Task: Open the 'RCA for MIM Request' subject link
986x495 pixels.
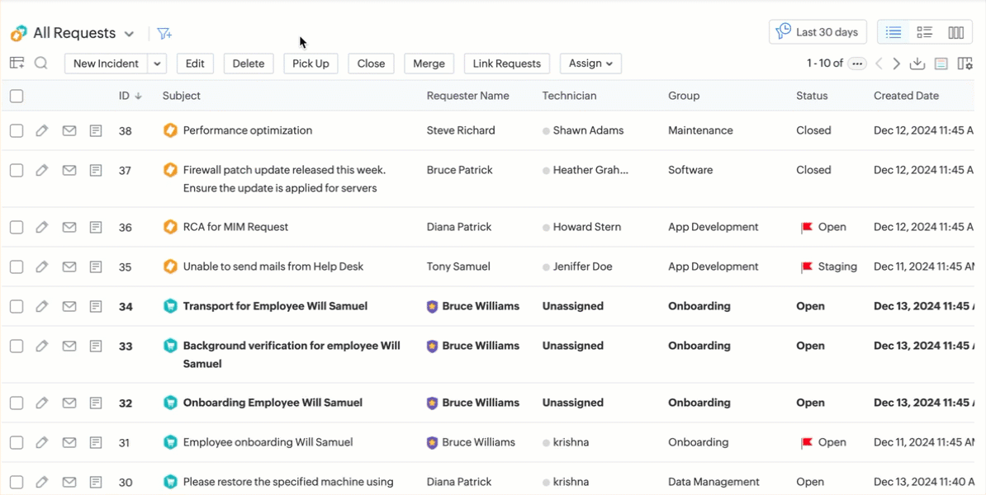Action: point(235,227)
